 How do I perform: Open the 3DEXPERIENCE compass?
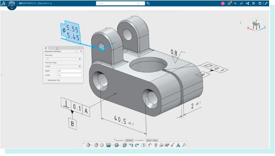(12, 5)
